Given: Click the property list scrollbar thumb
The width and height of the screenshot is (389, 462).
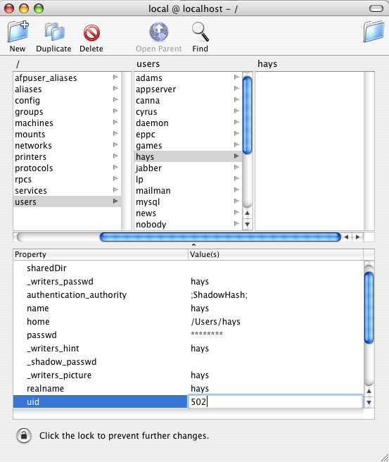Looking at the screenshot, I should (369, 308).
